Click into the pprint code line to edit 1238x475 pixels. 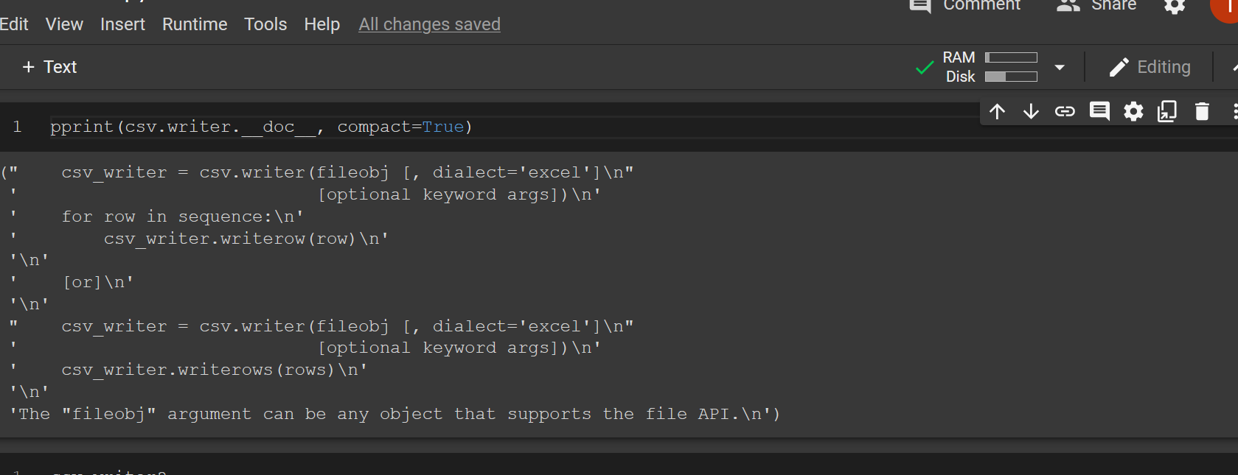pyautogui.click(x=261, y=126)
